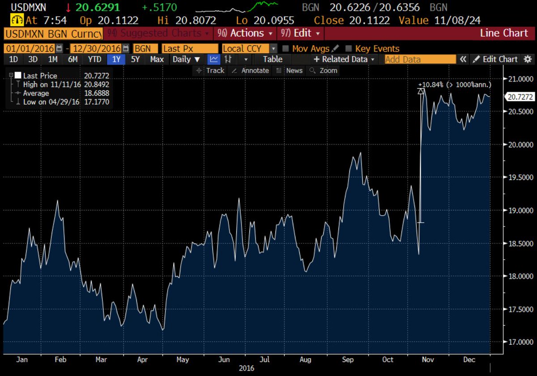Click the start date field 01/01/2016
Screen dimensions: 537x376
click(x=29, y=49)
